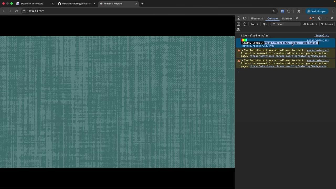Viewport: 336px width, 189px height.
Task: Open the All levels log dropdown
Action: pos(310,24)
